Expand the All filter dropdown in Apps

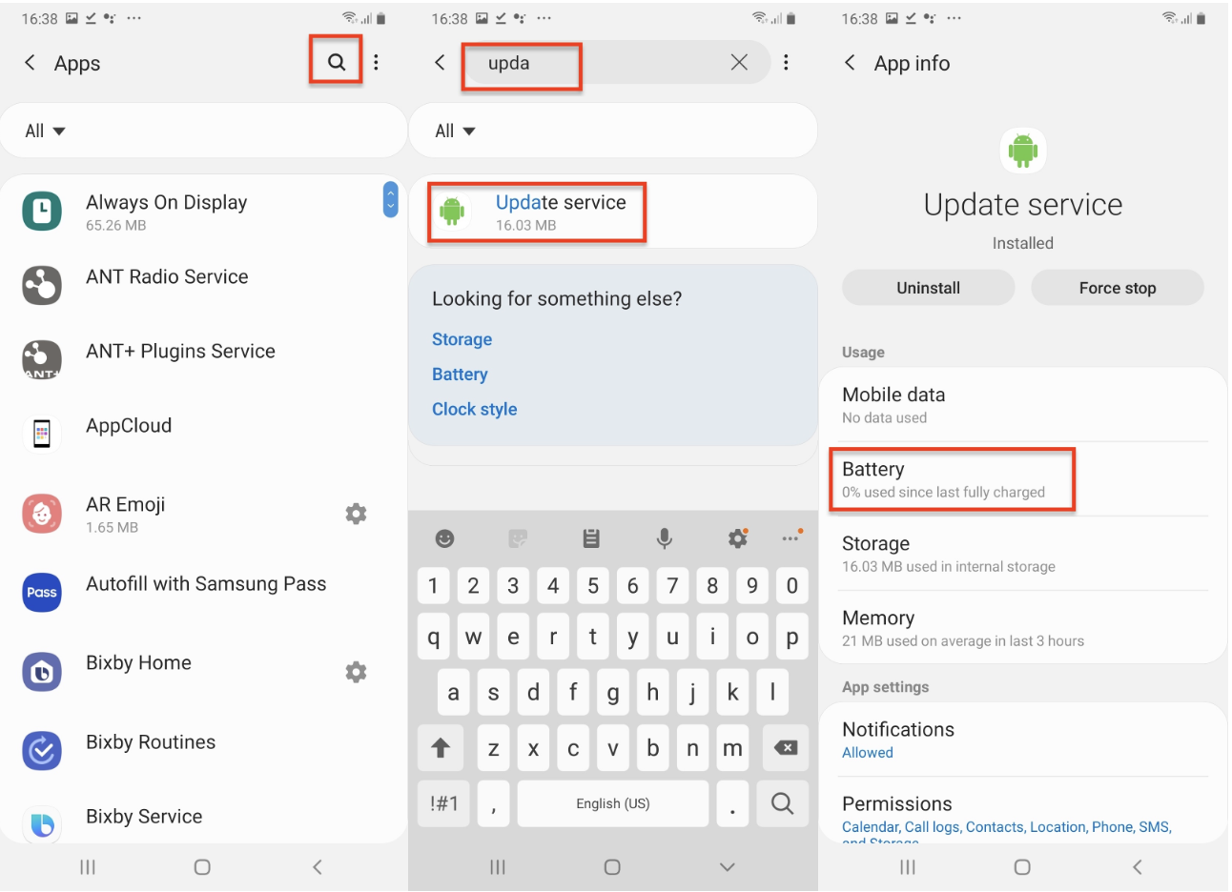point(45,131)
